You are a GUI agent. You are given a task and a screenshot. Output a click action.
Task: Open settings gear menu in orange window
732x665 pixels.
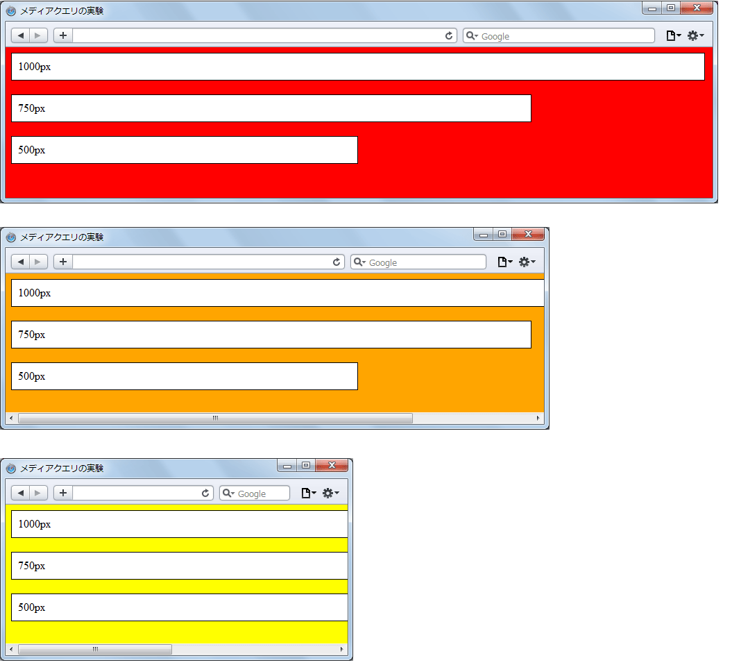click(x=527, y=262)
